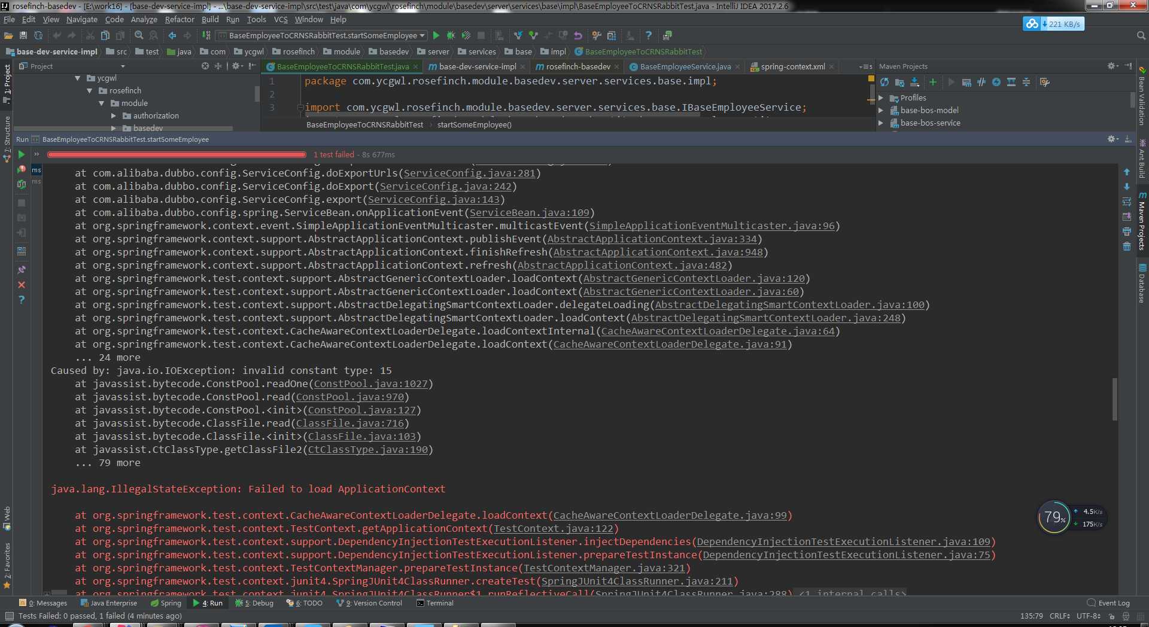Run with coverage icon in toolbar
Image resolution: width=1149 pixels, height=627 pixels.
click(x=466, y=35)
